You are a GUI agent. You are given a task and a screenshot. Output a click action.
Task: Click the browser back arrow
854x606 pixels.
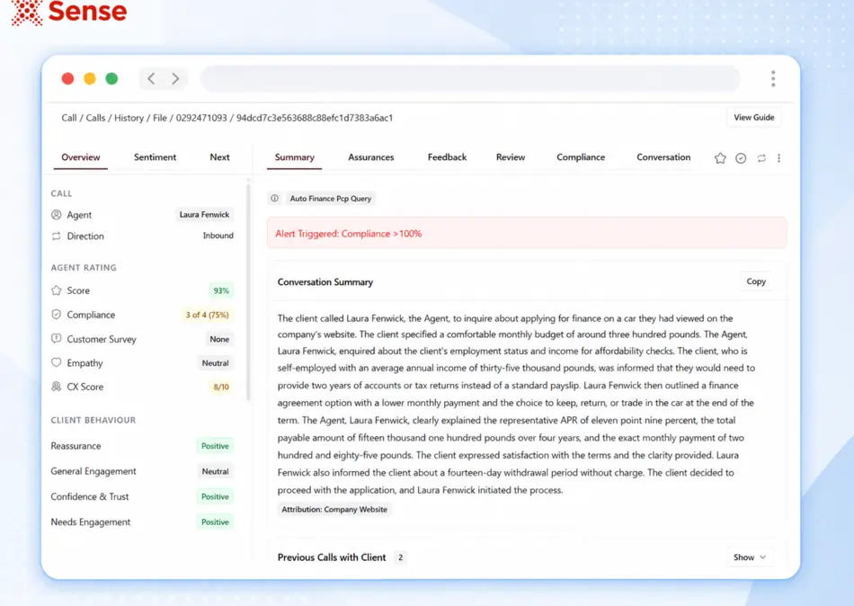click(x=151, y=78)
